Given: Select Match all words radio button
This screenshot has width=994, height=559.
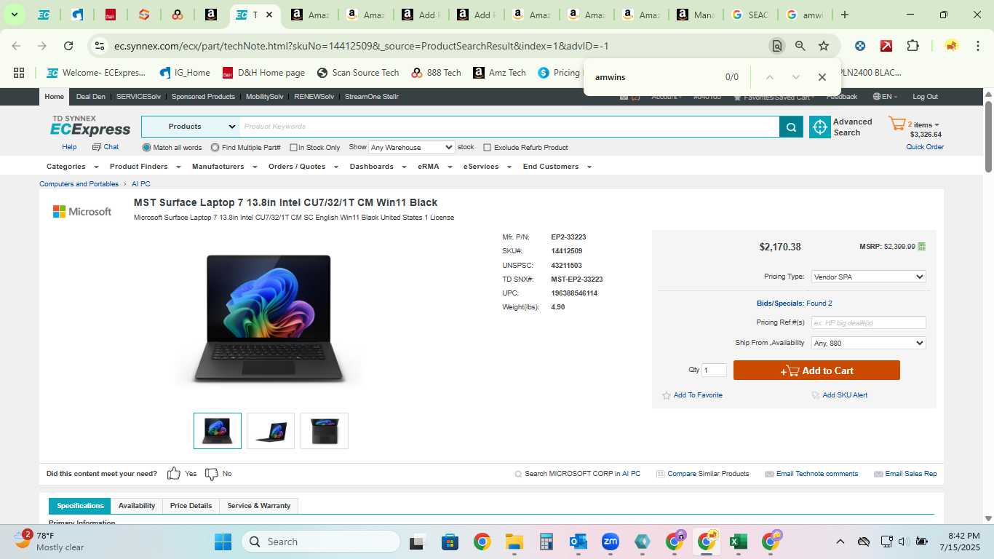Looking at the screenshot, I should tap(147, 147).
